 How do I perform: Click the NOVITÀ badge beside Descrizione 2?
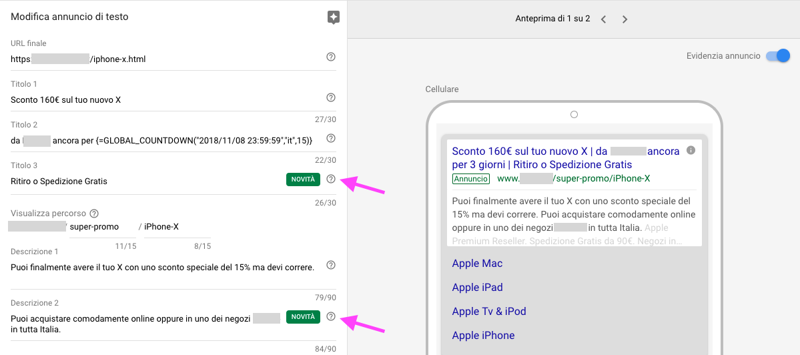coord(303,317)
